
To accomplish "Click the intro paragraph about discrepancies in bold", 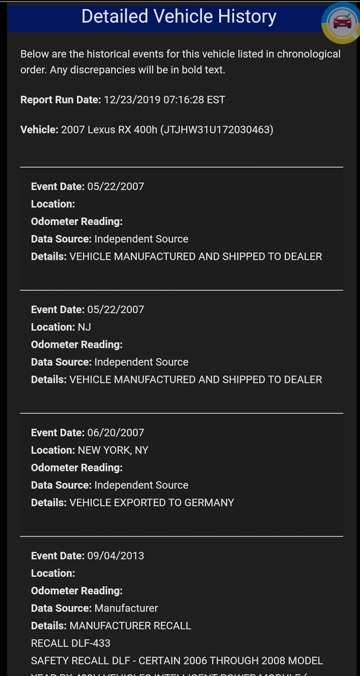I will [180, 62].
